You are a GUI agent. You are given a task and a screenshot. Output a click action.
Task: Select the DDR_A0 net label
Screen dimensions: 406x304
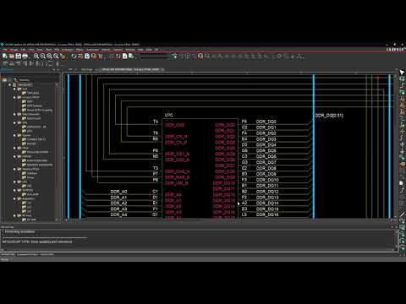coord(118,192)
